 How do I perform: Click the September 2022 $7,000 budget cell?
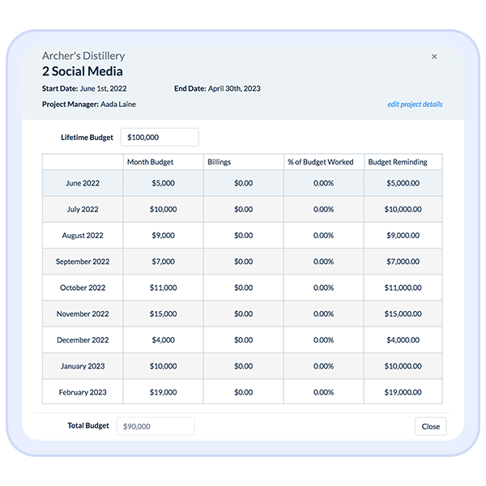coord(163,262)
